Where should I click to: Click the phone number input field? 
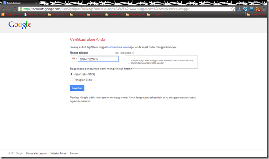click(x=98, y=59)
